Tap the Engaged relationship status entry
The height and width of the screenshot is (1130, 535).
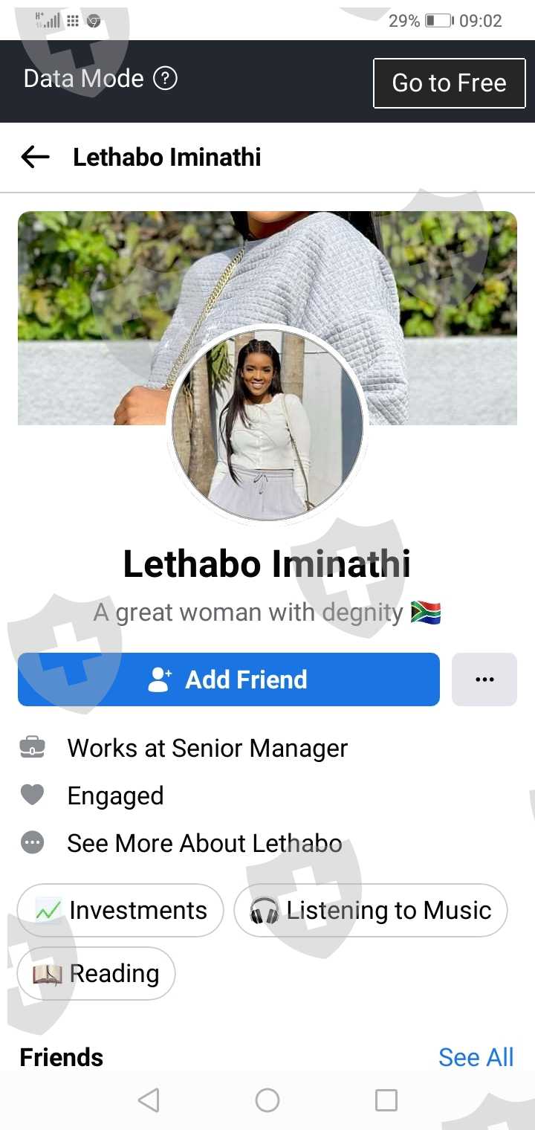click(x=115, y=795)
